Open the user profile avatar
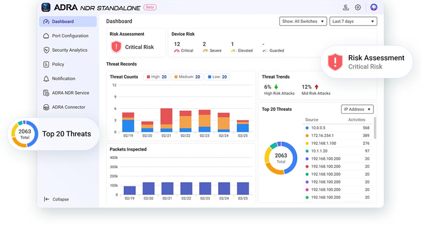421x225 pixels. pos(373,7)
